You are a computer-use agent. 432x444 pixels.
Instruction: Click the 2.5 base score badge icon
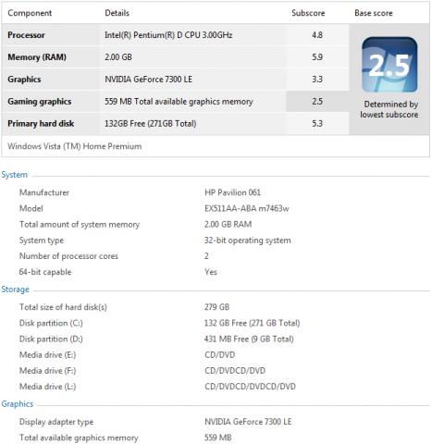389,65
